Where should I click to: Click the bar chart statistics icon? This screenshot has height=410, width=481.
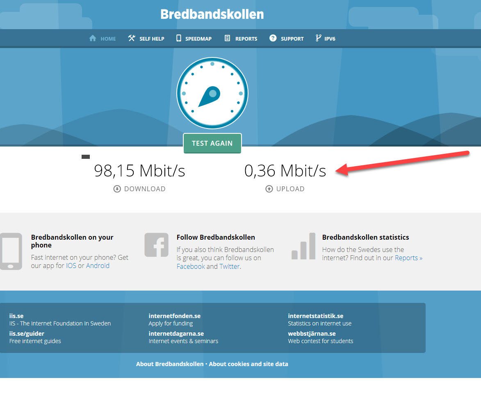(303, 246)
